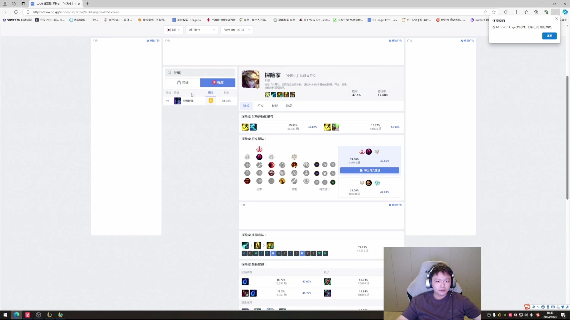This screenshot has width=570, height=320.
Task: Expand 探险家 符文配法 section
Action: (254, 139)
